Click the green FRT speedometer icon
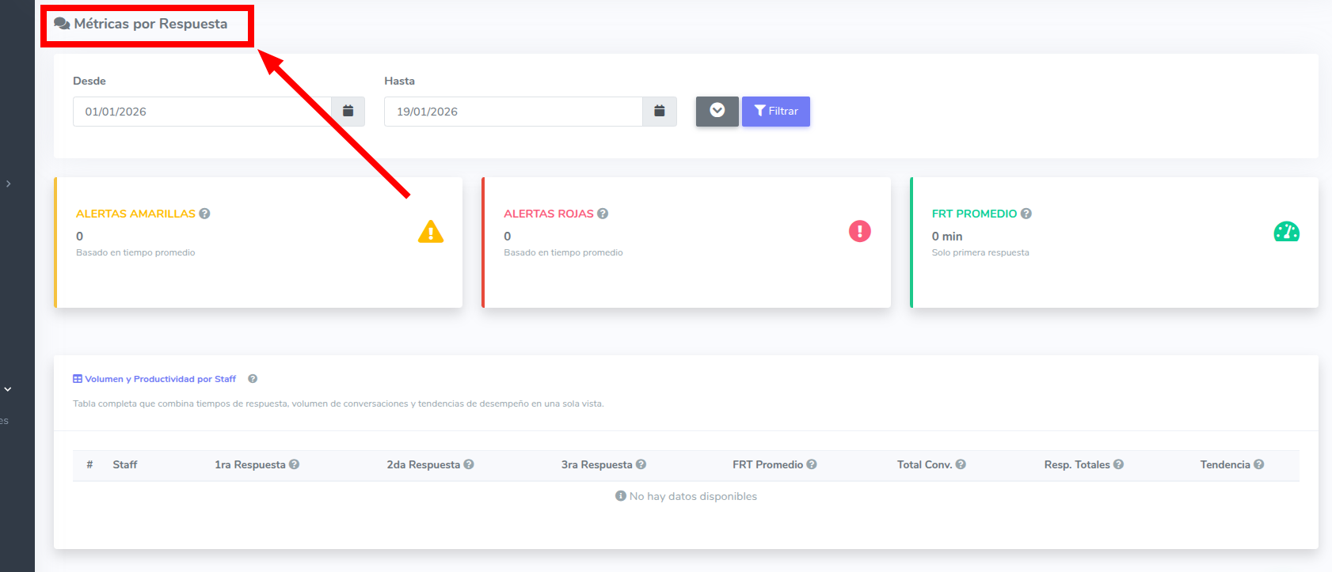 1286,232
